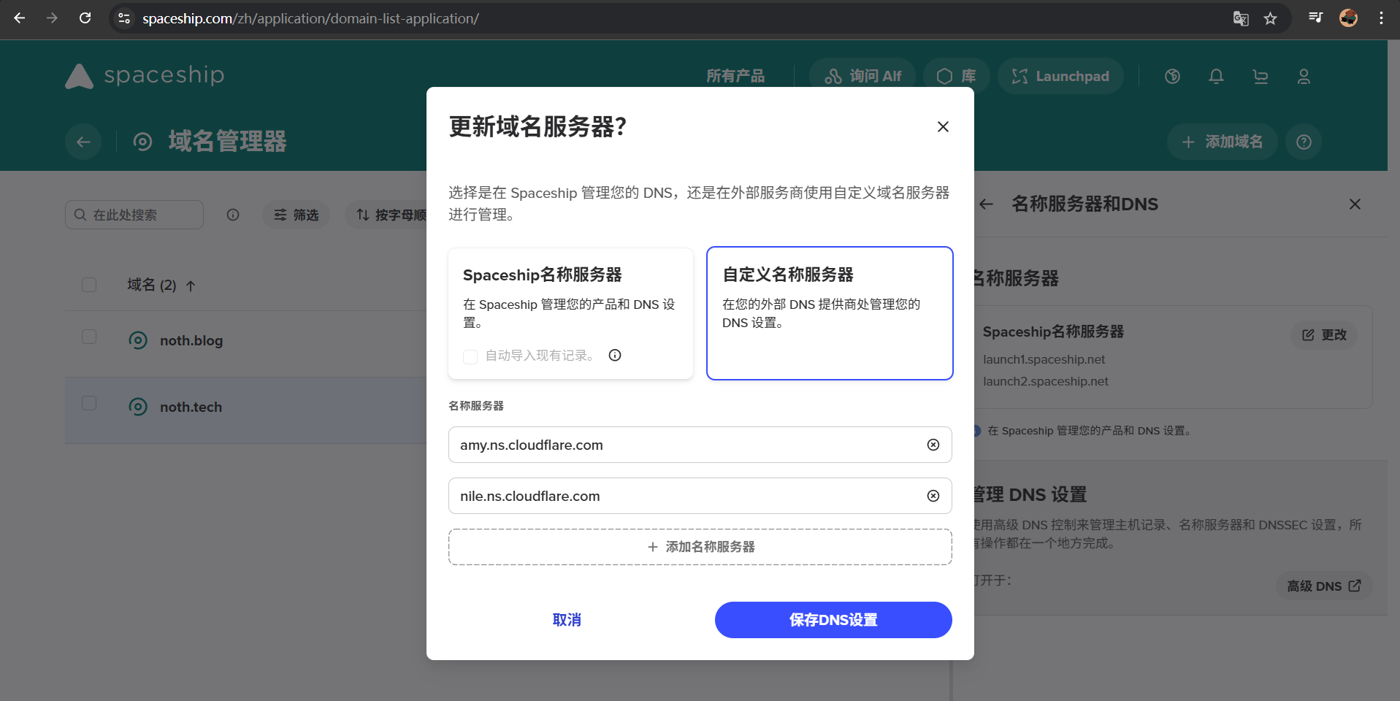The image size is (1400, 701).
Task: Click the 保存DNS设置 button
Action: pos(832,619)
